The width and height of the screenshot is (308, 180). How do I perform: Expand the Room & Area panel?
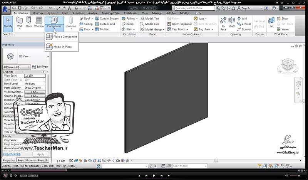(201, 34)
